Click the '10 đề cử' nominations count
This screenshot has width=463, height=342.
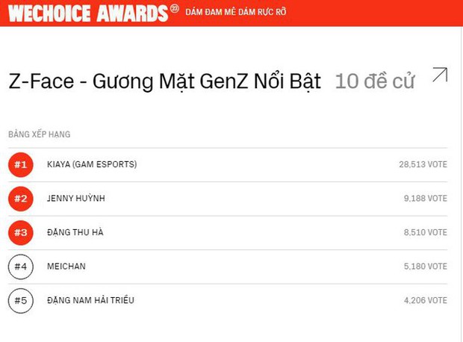pos(374,81)
